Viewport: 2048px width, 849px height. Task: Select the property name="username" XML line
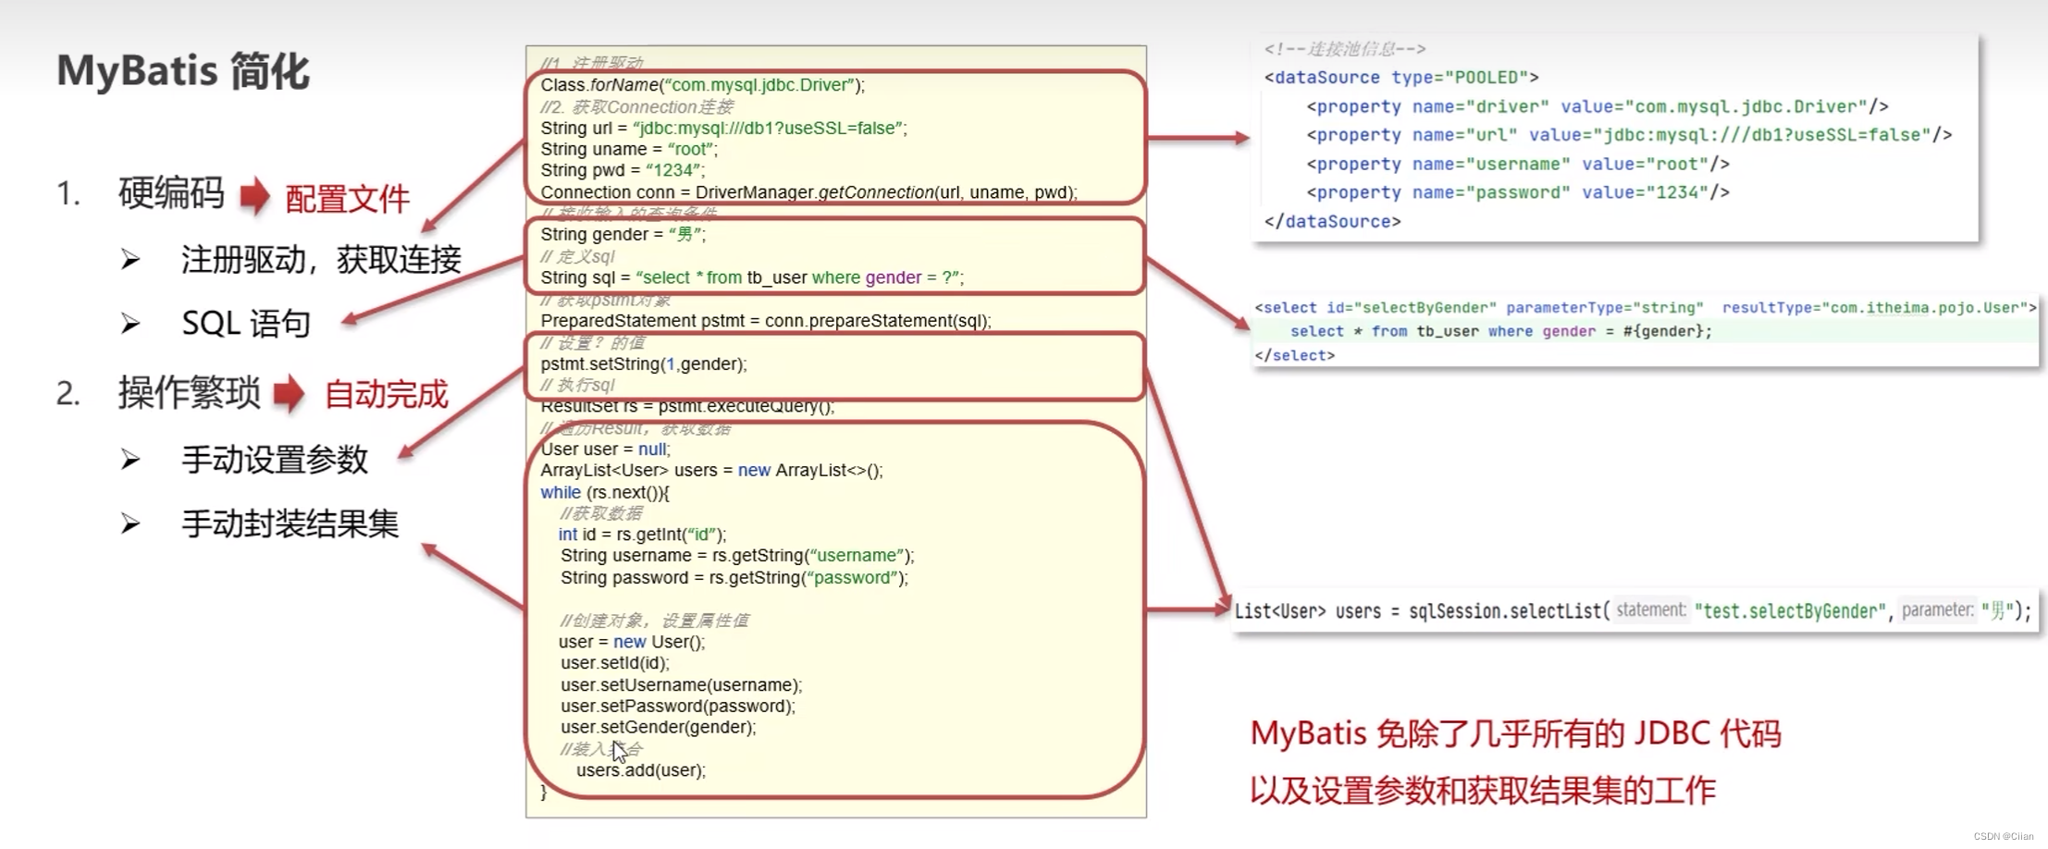point(1518,165)
